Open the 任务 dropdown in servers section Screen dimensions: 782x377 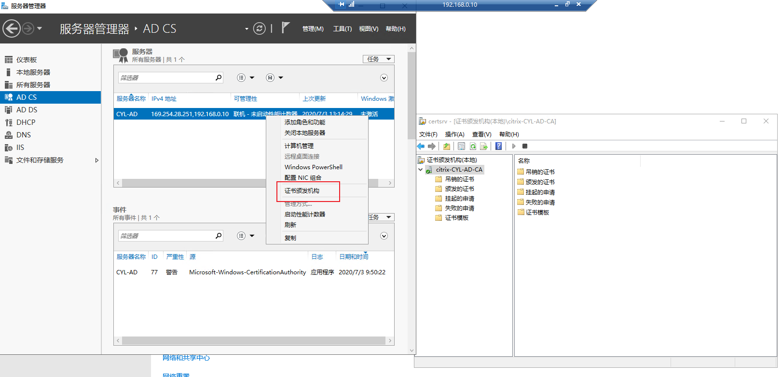pyautogui.click(x=378, y=59)
